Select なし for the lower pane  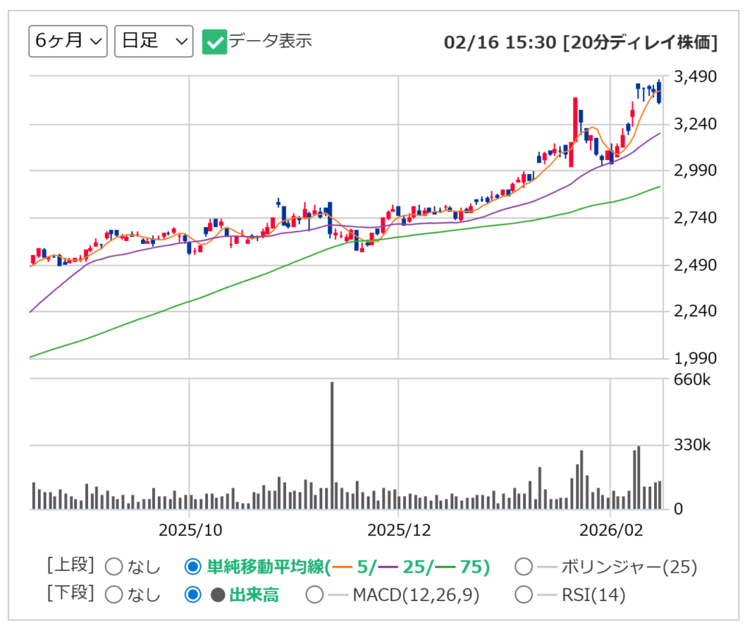pyautogui.click(x=113, y=595)
